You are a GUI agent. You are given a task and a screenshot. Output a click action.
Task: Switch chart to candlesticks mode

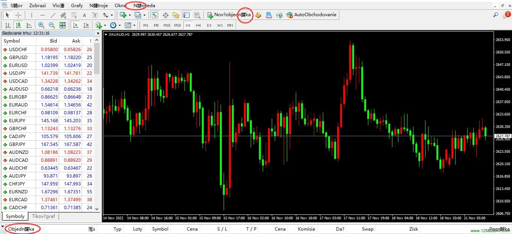18,25
